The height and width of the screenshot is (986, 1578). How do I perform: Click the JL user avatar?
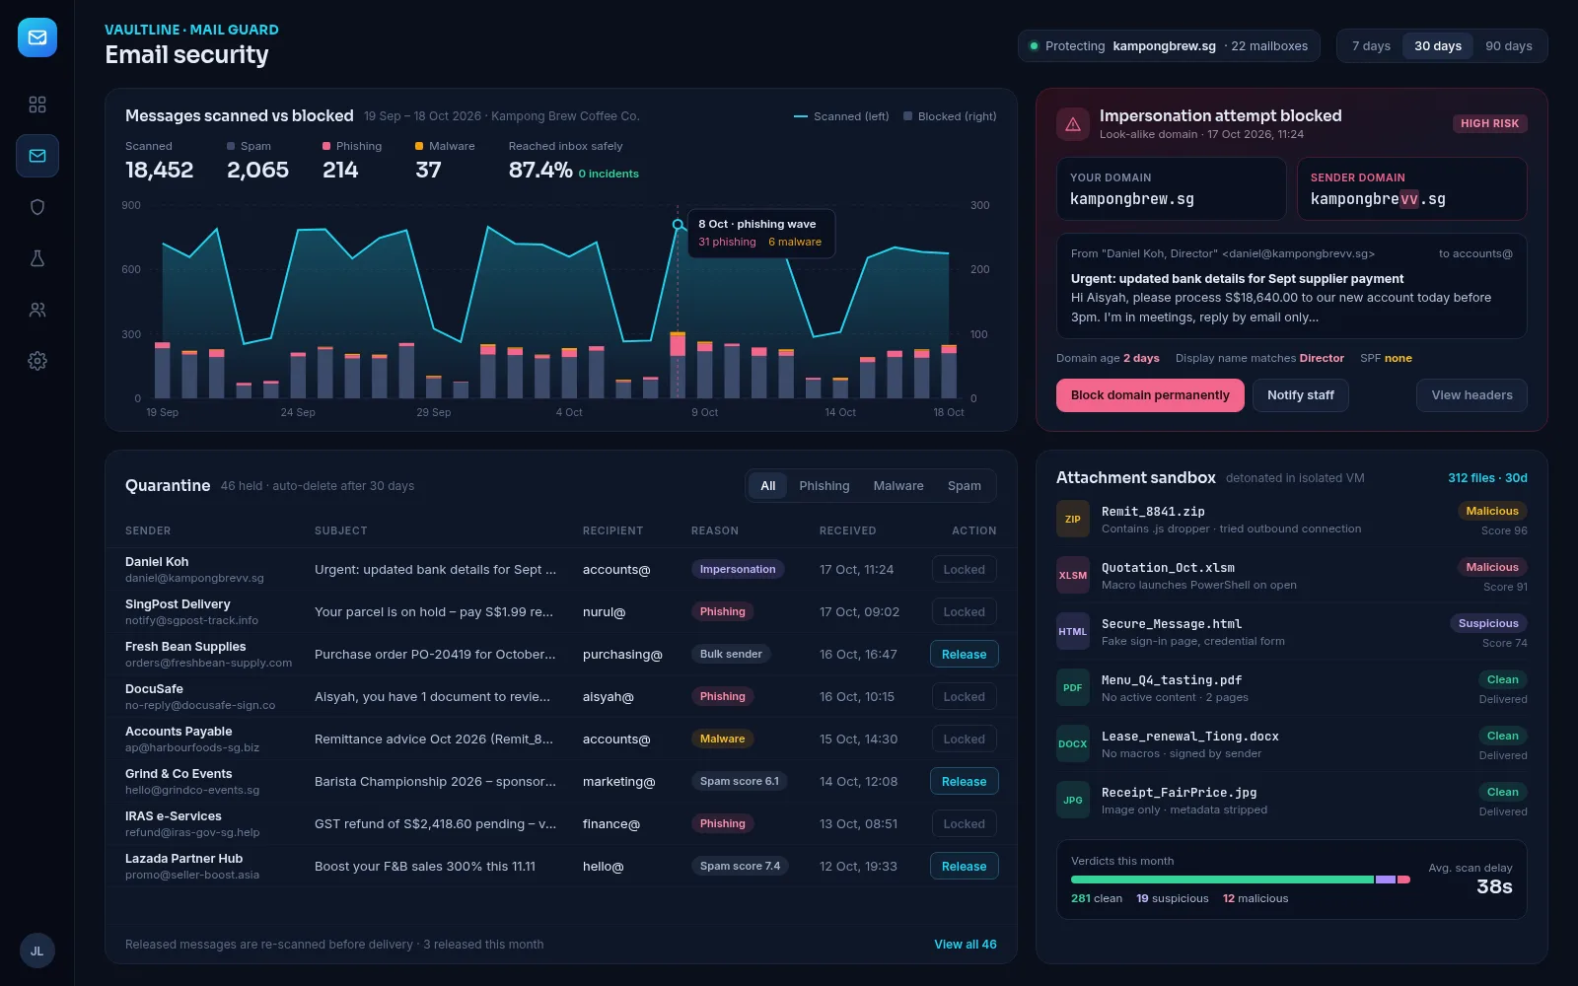pos(37,951)
